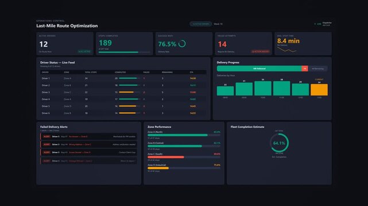
Task: Click Driver 3 failed count 2
Action: click(144, 92)
